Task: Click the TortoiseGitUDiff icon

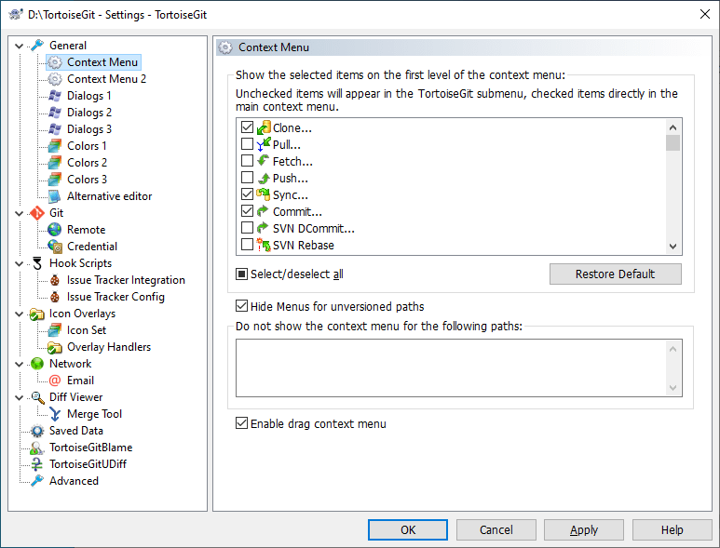Action: point(37,464)
